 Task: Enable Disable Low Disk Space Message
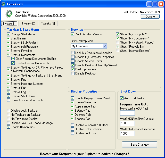(8, 123)
